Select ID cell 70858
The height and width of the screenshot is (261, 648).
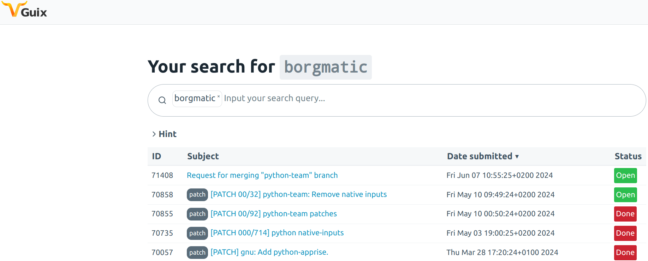click(x=162, y=195)
